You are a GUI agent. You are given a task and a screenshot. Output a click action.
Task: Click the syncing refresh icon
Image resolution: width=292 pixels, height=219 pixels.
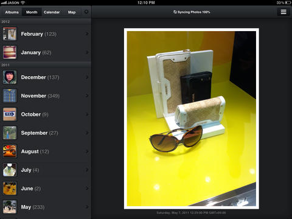click(175, 12)
